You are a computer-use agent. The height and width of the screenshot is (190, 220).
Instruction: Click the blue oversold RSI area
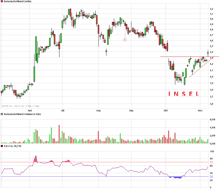[176, 177]
